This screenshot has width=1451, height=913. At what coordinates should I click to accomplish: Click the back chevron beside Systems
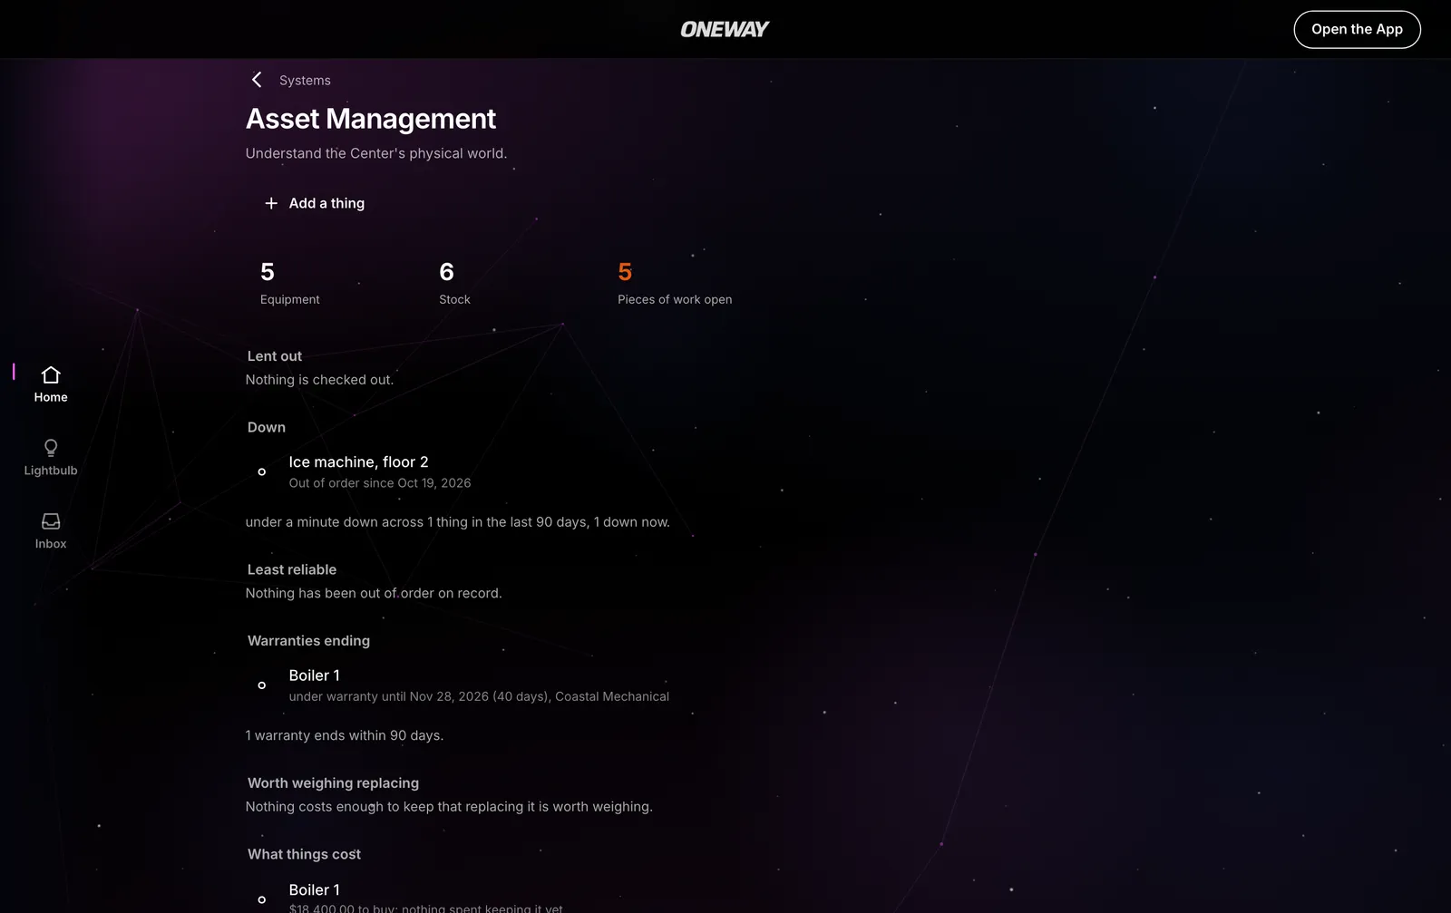257,80
